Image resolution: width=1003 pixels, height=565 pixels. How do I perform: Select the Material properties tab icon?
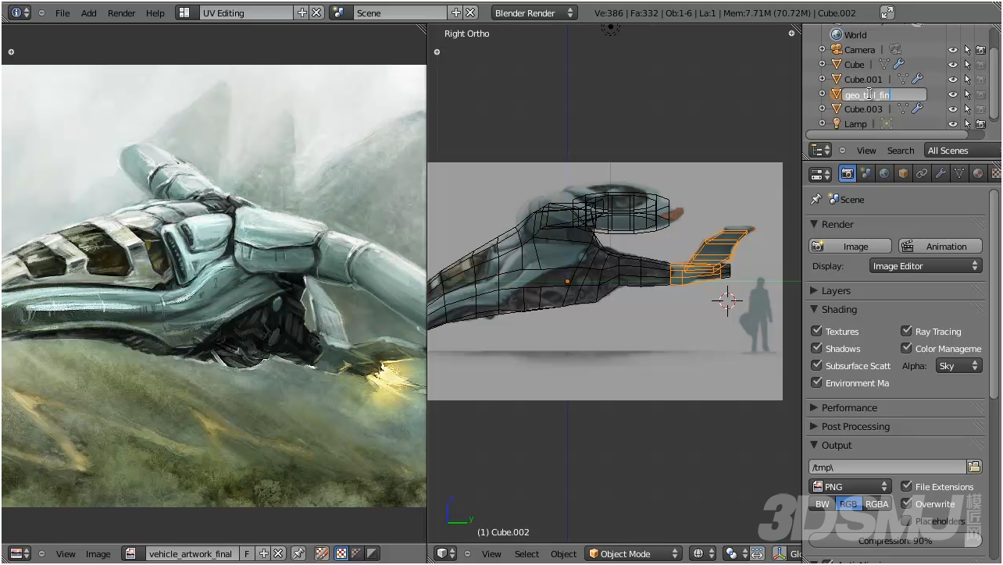pos(978,173)
